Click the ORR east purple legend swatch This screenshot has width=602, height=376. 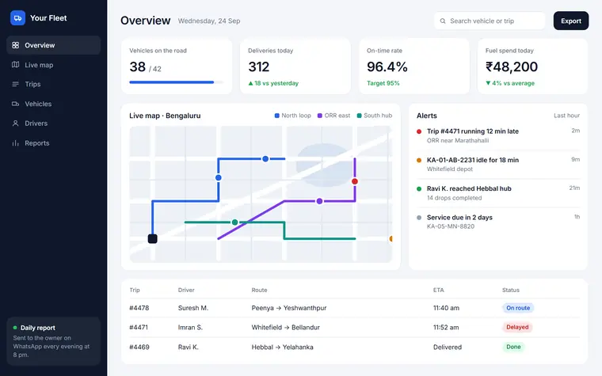pyautogui.click(x=320, y=116)
